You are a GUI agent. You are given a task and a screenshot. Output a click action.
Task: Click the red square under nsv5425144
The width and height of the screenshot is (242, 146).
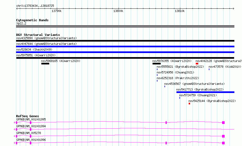[189, 104]
